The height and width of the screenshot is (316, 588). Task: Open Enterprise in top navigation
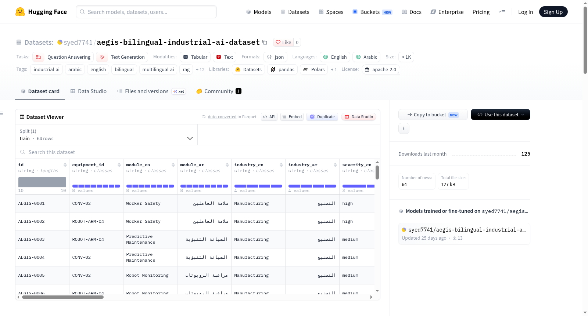click(x=447, y=12)
